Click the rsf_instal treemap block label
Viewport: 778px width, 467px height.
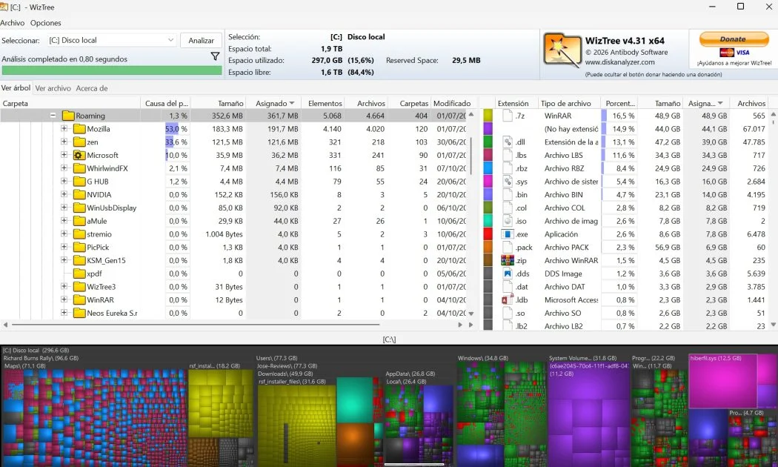214,365
